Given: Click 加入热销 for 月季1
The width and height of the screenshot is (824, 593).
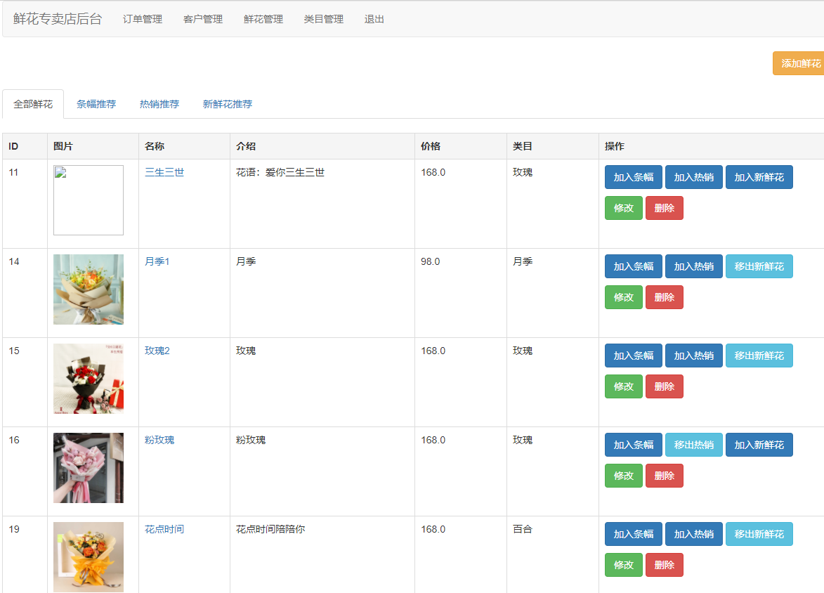Looking at the screenshot, I should click(x=693, y=266).
